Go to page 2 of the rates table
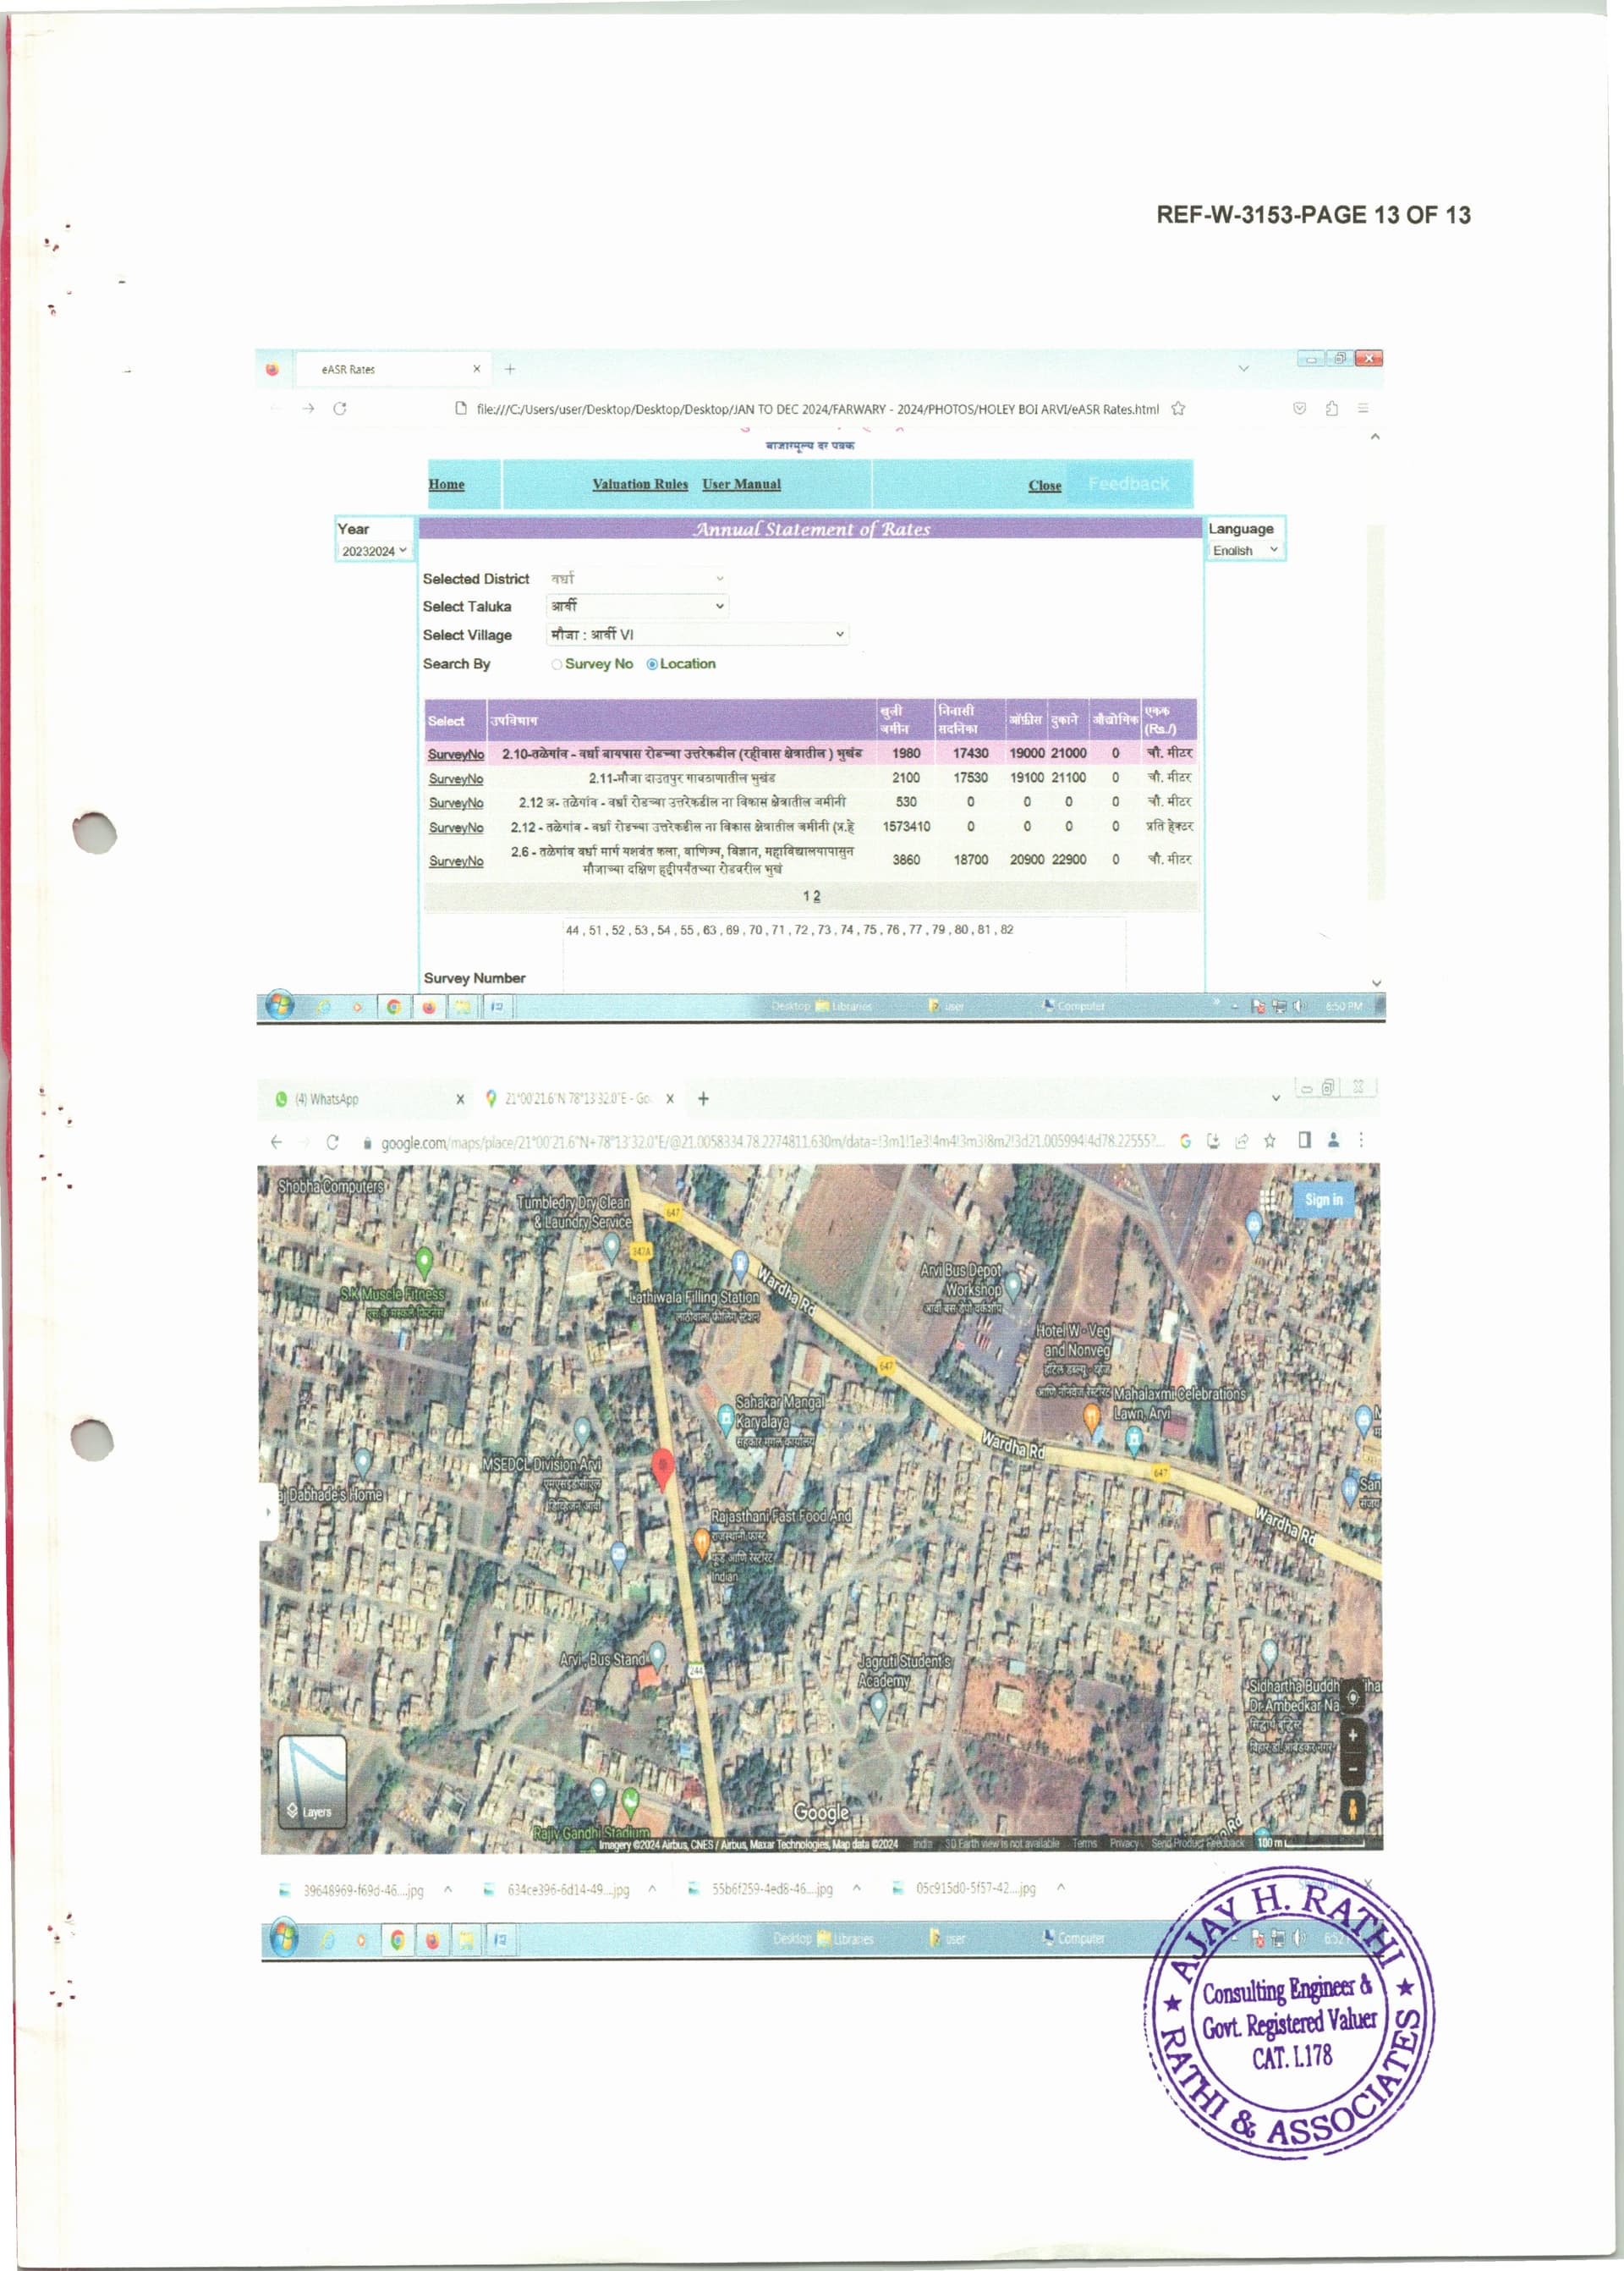1624x2271 pixels. pyautogui.click(x=817, y=896)
